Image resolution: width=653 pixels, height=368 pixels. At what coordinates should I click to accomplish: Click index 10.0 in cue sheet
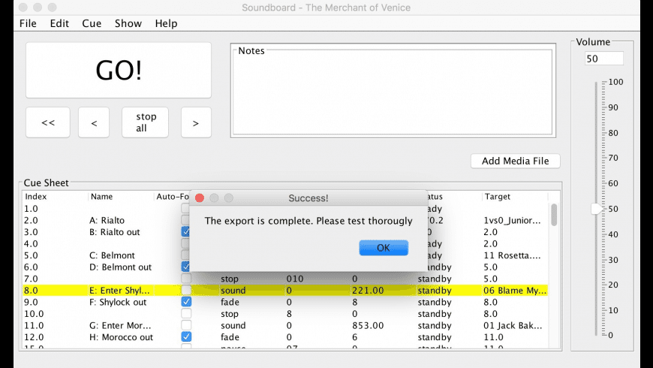click(34, 314)
